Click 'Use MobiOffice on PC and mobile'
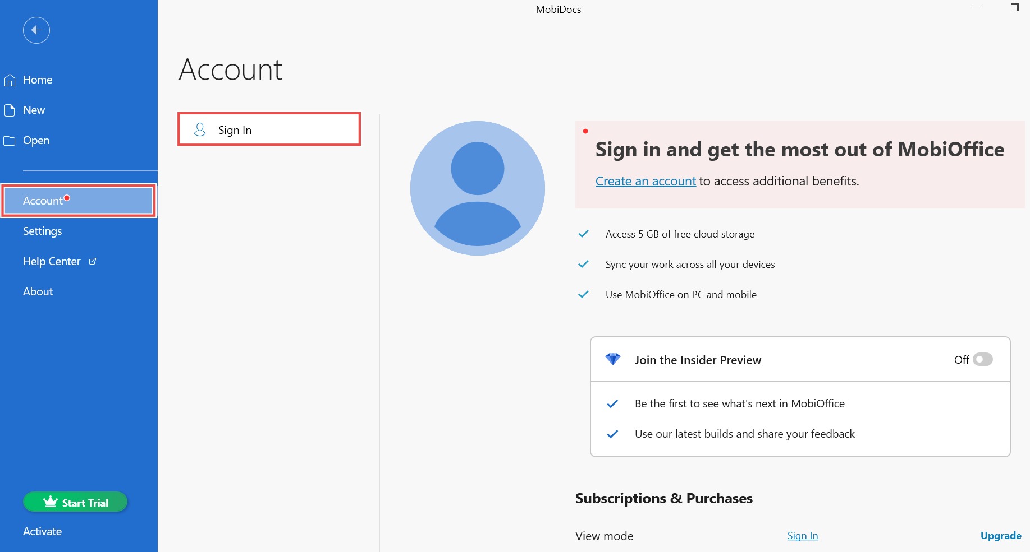The image size is (1030, 552). point(681,295)
